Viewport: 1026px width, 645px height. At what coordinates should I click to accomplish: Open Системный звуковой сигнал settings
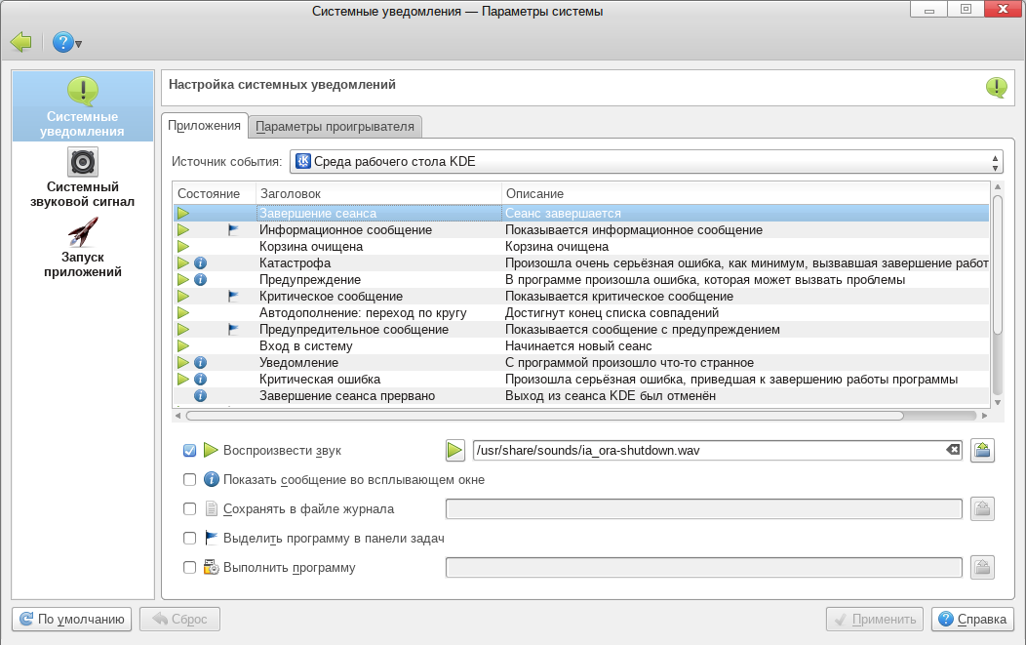click(x=83, y=178)
